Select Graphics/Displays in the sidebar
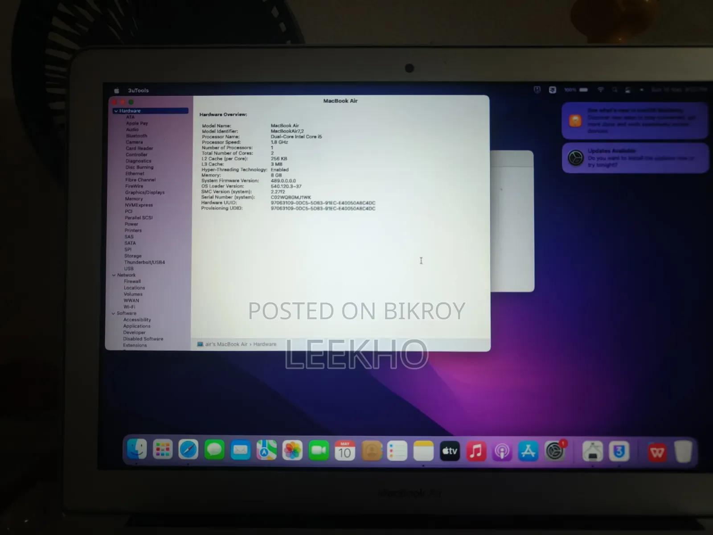713x535 pixels. point(145,193)
